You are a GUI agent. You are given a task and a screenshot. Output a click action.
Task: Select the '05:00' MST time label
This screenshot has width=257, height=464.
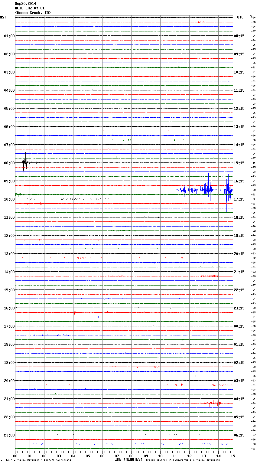[9, 109]
